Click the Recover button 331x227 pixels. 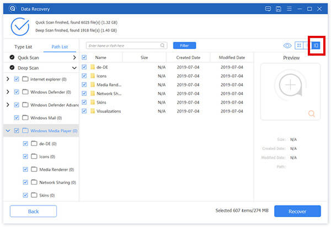[x=298, y=211]
